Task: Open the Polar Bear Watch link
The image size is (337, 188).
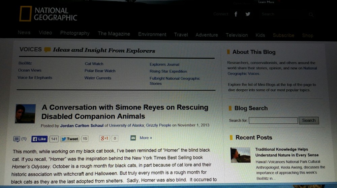Action: (100, 71)
